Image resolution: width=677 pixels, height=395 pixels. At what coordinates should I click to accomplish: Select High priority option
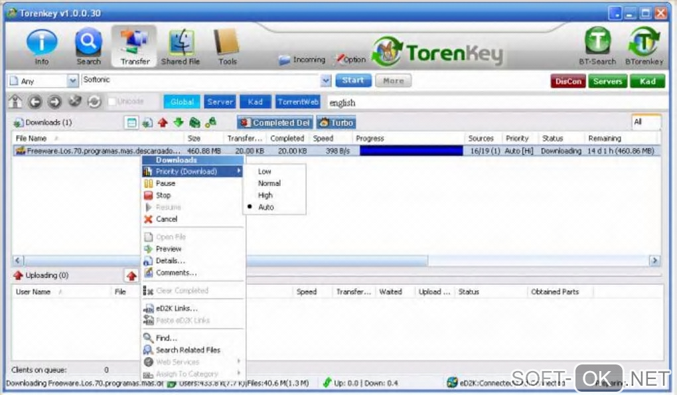[x=265, y=195]
